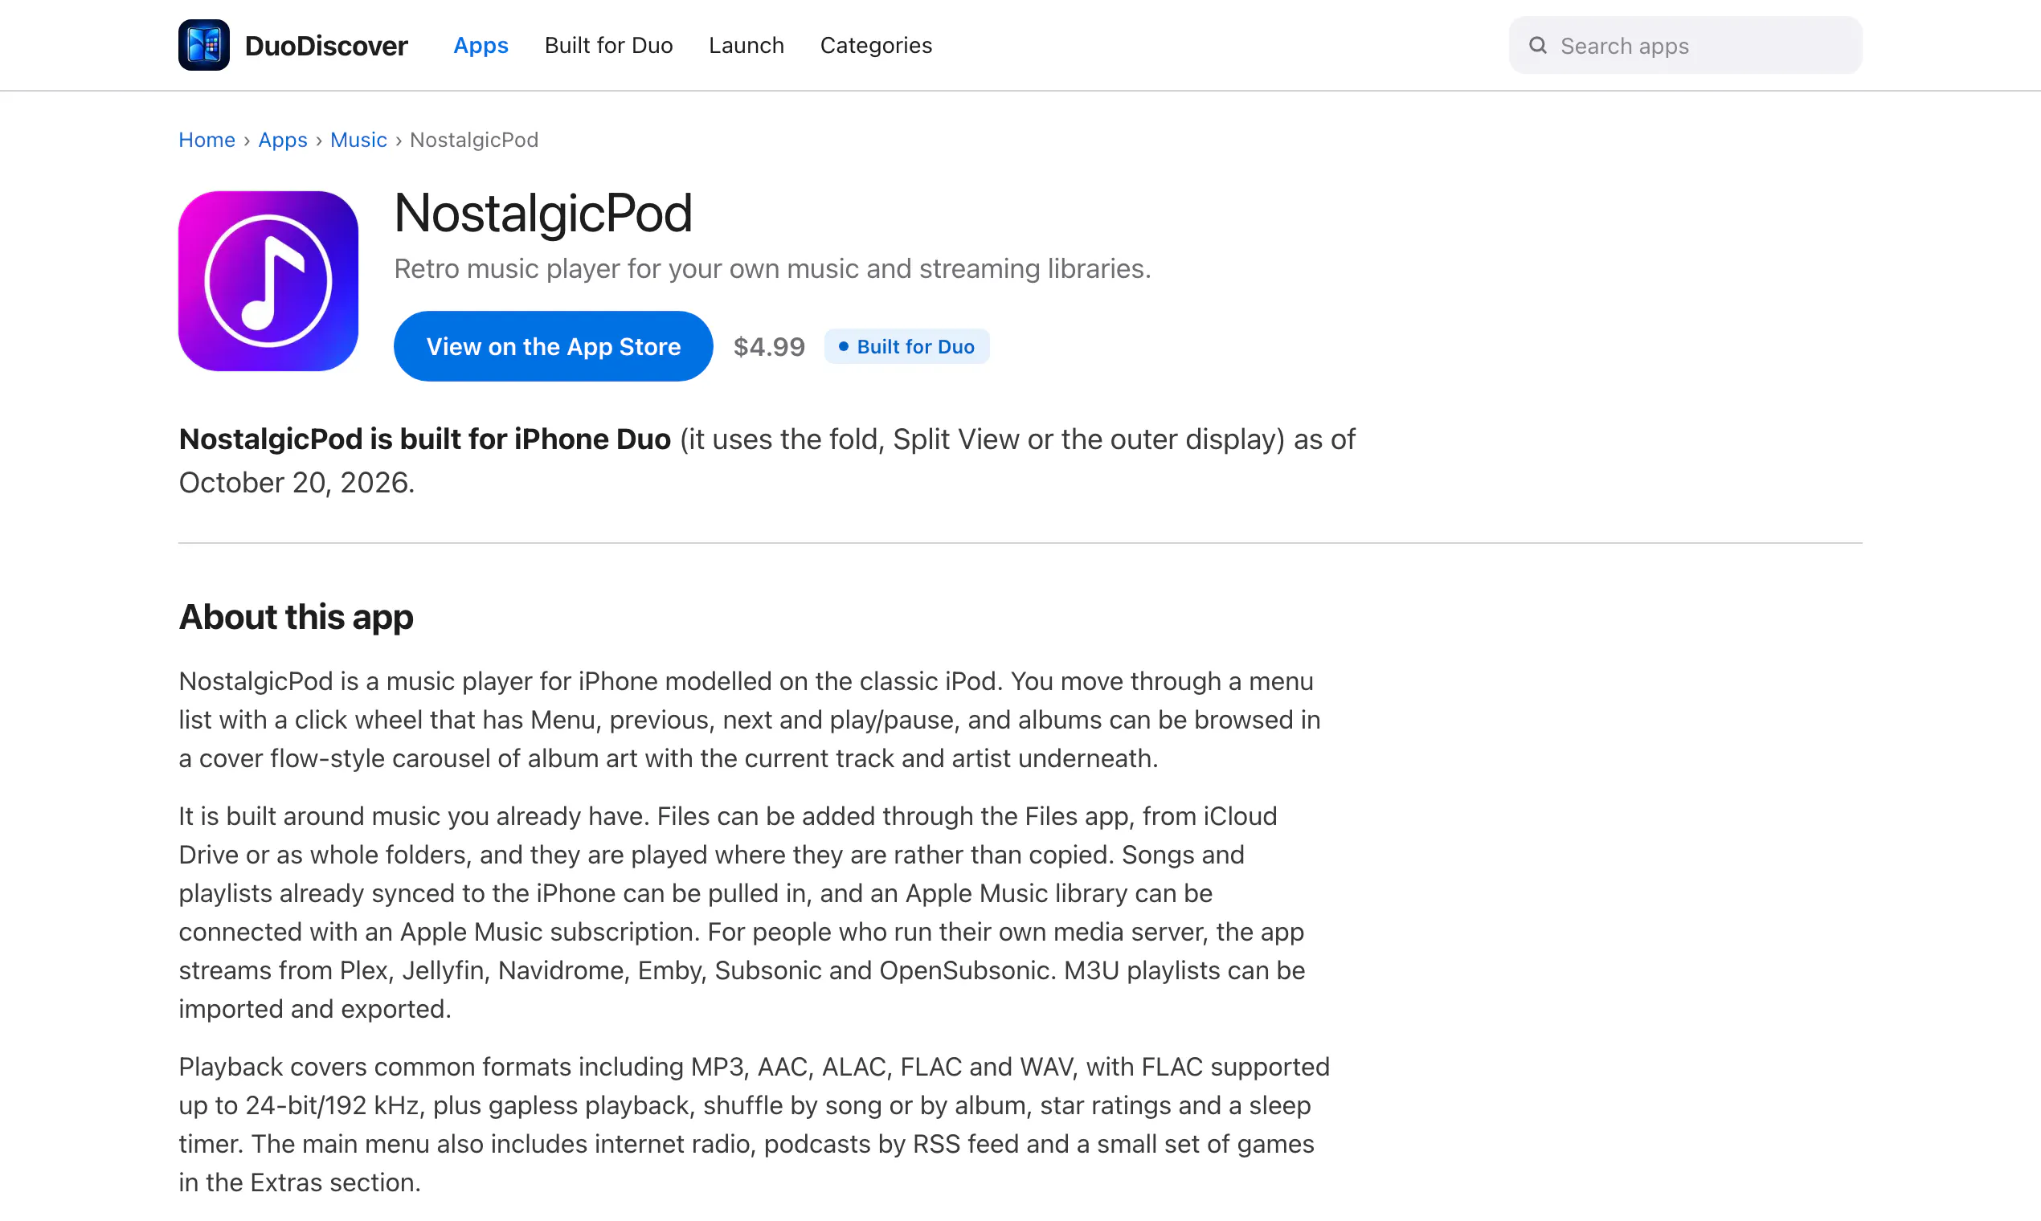This screenshot has height=1221, width=2041.
Task: Open the Apps nav tab
Action: click(x=481, y=45)
